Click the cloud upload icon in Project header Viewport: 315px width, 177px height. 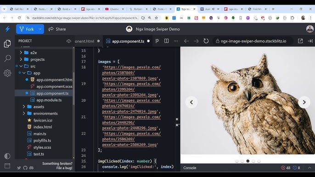click(69, 41)
